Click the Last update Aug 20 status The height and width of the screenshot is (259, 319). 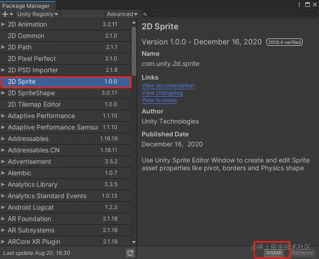37,253
